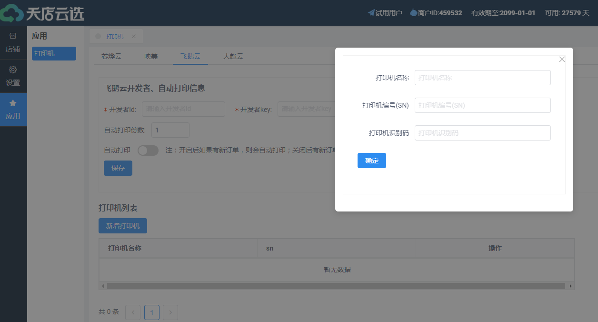The width and height of the screenshot is (598, 322).
Task: Click the 暂无数据 empty table text
Action: coord(337,269)
